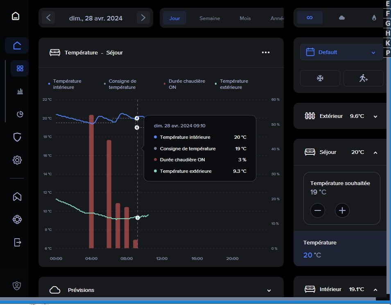The width and height of the screenshot is (391, 305).
Task: Expand the Prévisions section
Action: coord(269,290)
